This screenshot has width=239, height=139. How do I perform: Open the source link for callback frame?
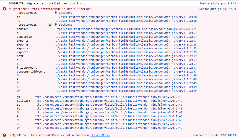(x=108, y=101)
